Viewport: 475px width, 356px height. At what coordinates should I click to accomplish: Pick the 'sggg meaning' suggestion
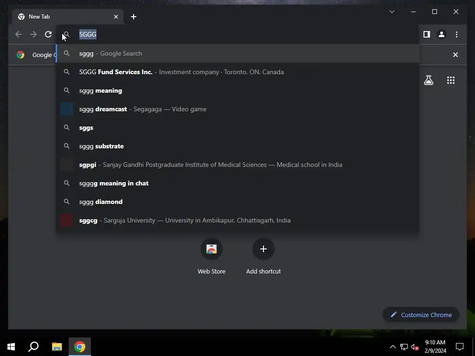pyautogui.click(x=238, y=90)
